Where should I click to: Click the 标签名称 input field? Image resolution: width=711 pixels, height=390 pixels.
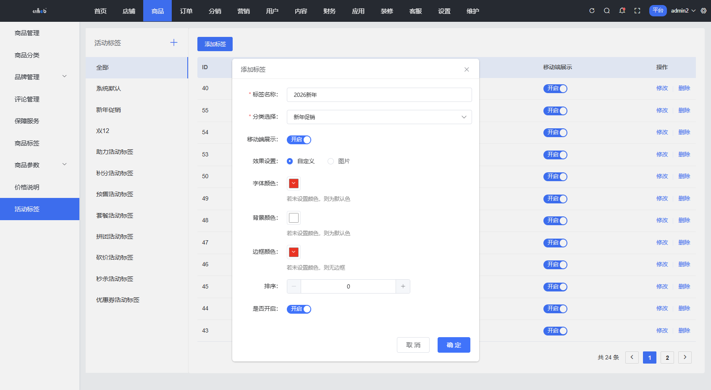(379, 95)
